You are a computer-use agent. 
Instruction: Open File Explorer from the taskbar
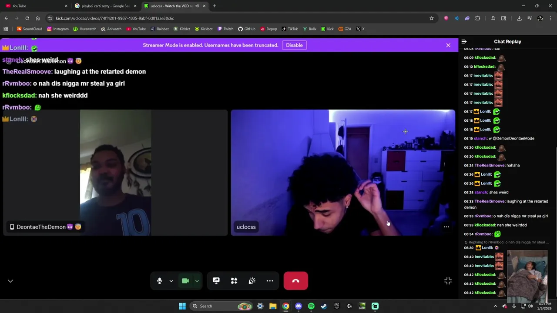(x=273, y=306)
